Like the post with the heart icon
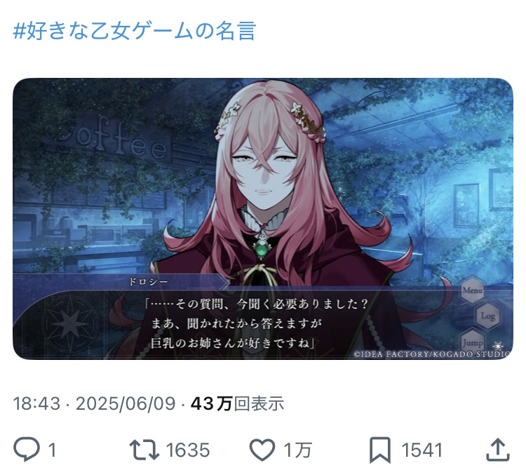The width and height of the screenshot is (526, 468). tap(262, 450)
